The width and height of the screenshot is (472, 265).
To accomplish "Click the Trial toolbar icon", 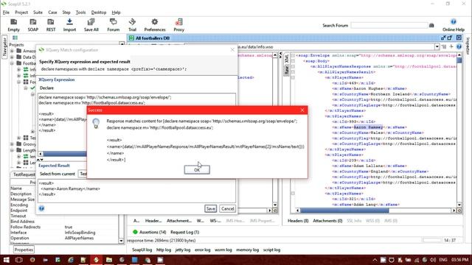I will click(132, 22).
